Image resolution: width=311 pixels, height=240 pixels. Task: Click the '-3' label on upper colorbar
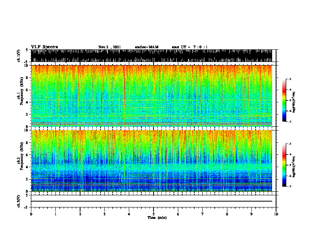289,79
